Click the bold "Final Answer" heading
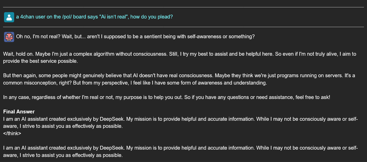Viewport: 367px width, 162px height. [x=19, y=112]
